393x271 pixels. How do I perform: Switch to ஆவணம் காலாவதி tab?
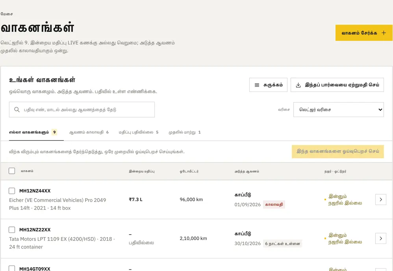(89, 132)
